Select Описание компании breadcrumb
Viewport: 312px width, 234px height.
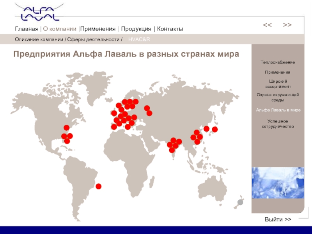(x=39, y=39)
